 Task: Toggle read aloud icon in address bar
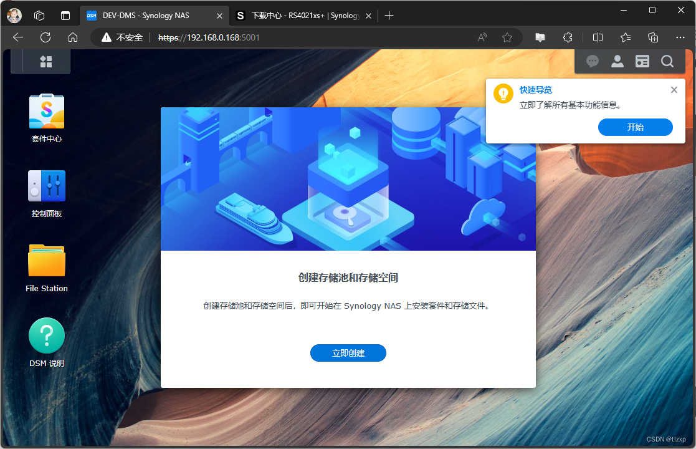pos(482,37)
